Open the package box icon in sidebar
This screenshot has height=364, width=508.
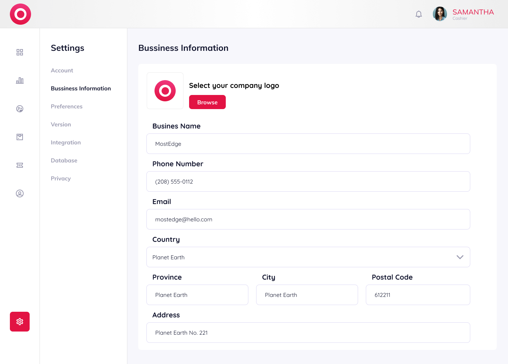[20, 137]
